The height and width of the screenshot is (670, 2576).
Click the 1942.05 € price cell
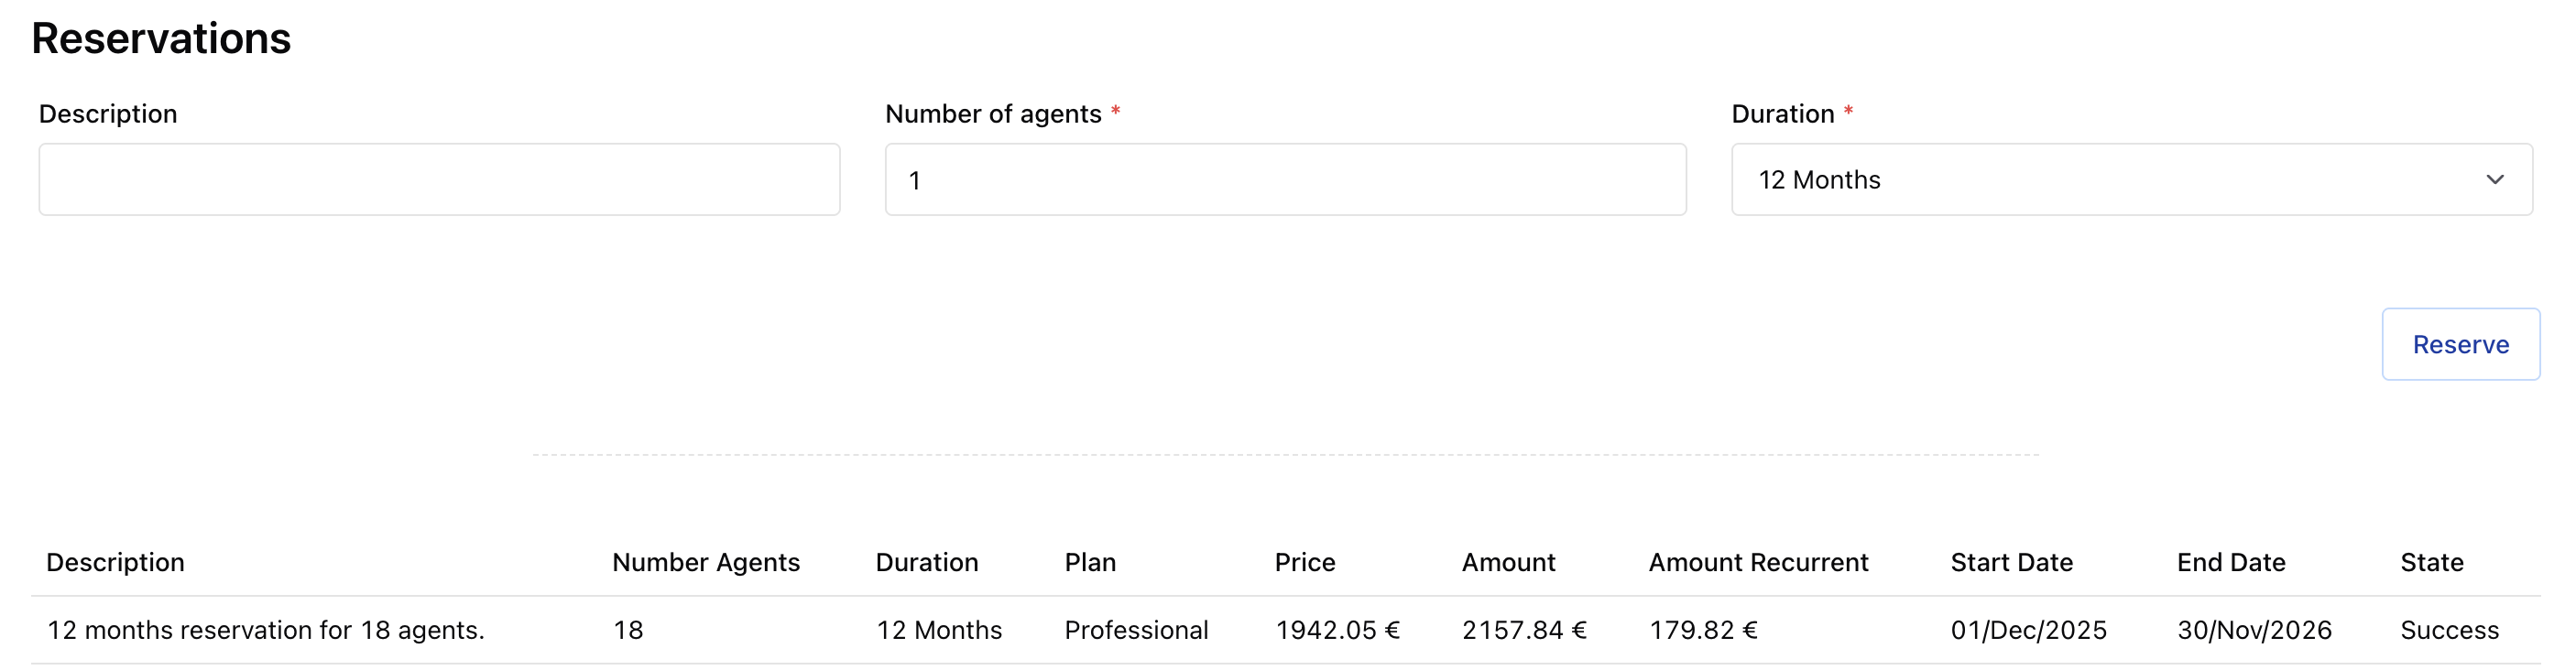click(x=1337, y=630)
